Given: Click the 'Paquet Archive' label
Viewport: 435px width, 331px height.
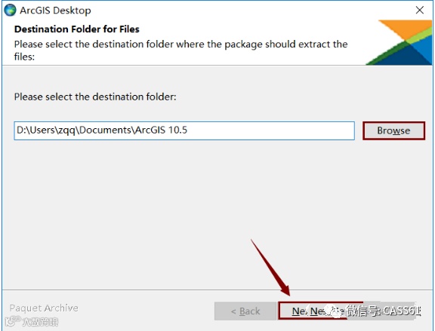Looking at the screenshot, I should 44,308.
